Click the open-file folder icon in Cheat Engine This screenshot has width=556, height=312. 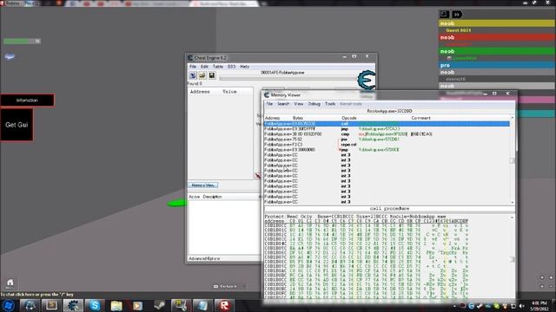202,75
